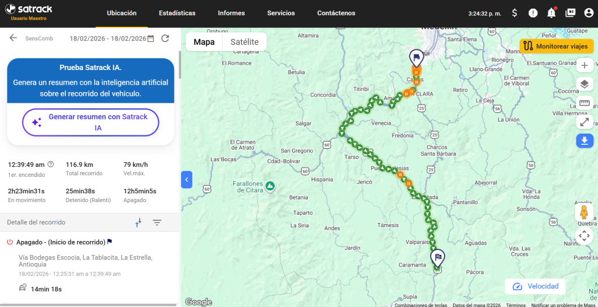Click the Vía Bodegas Escocia address text
Image resolution: width=598 pixels, height=307 pixels.
[85, 261]
